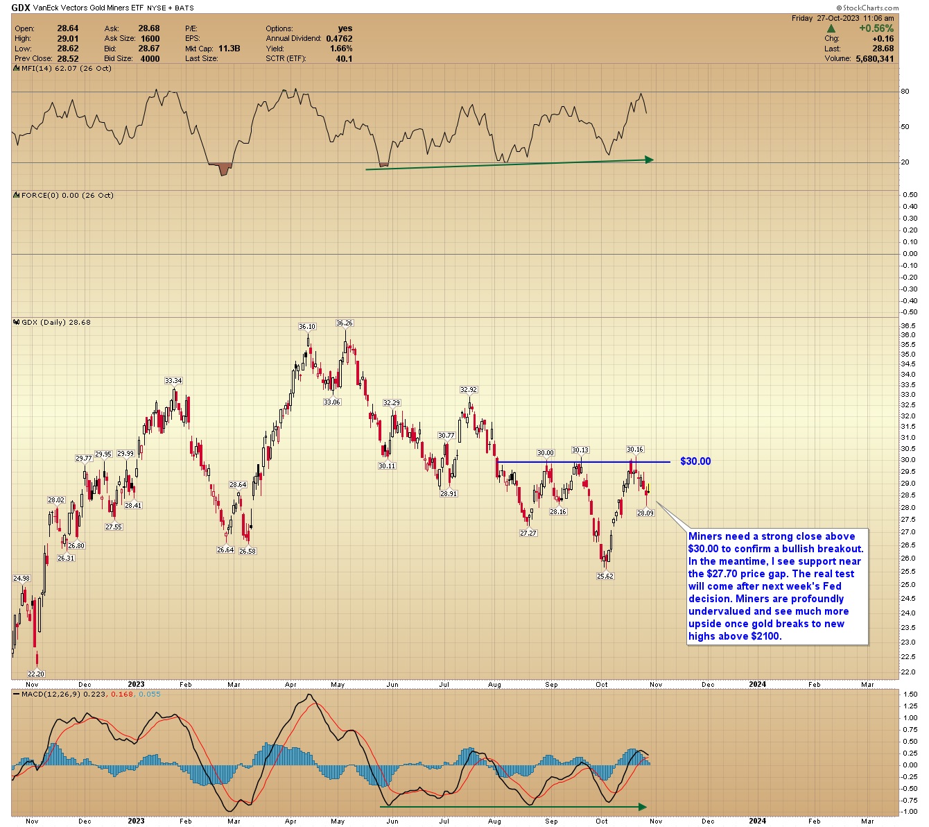This screenshot has height=827, width=929.
Task: Click the Annual Dividend value 0.4762
Action: click(340, 39)
